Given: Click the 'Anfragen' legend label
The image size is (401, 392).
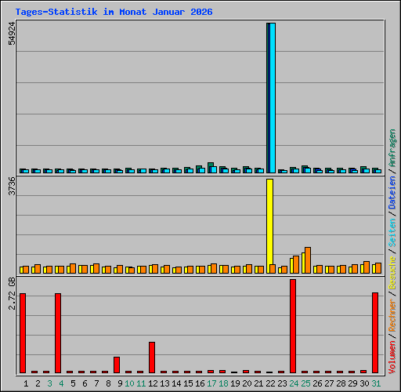Looking at the screenshot, I should (392, 148).
